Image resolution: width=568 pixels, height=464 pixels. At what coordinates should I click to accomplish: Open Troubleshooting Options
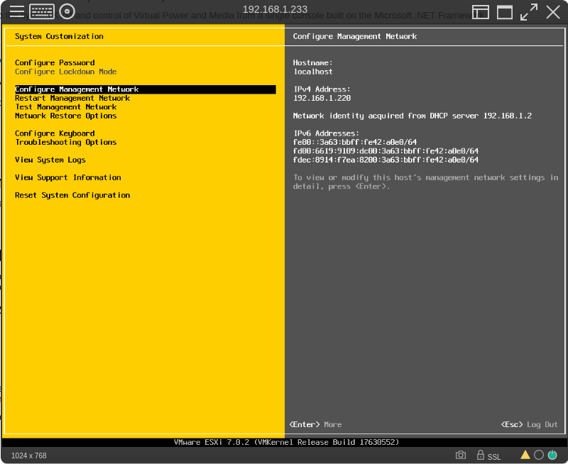click(65, 143)
